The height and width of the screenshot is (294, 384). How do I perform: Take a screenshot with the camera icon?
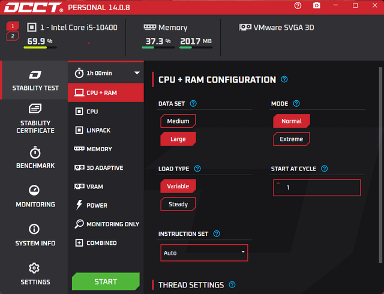316,6
